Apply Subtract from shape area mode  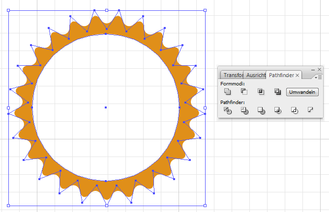click(244, 92)
